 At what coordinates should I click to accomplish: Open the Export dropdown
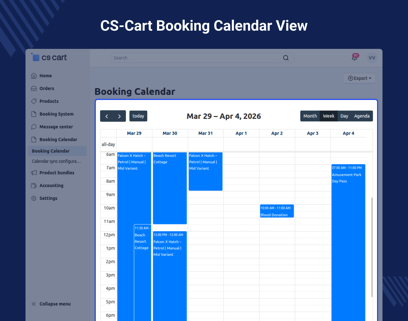click(359, 78)
